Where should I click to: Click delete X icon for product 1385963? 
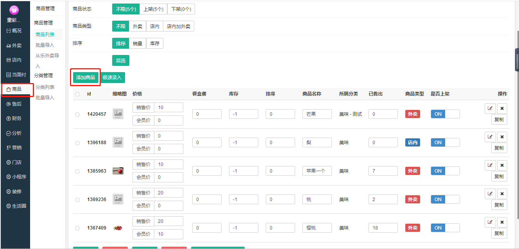pos(502,165)
